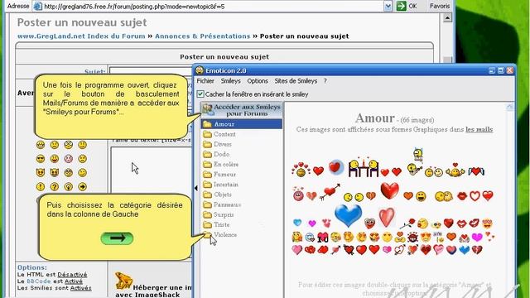The width and height of the screenshot is (530, 298).
Task: Collapse the category panel with the black splitter arrow
Action: (x=195, y=188)
